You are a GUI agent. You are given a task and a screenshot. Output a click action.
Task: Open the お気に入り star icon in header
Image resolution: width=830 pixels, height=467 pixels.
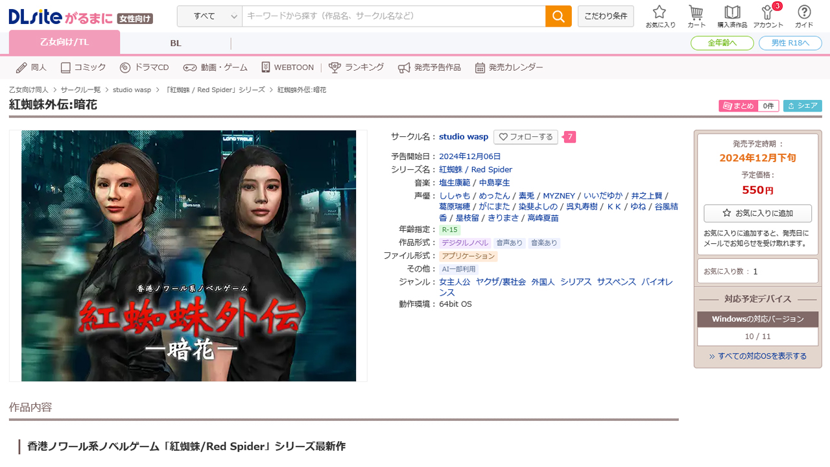(x=660, y=16)
